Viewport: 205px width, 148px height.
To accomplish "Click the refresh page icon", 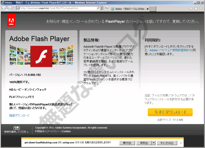I will click(106, 8).
